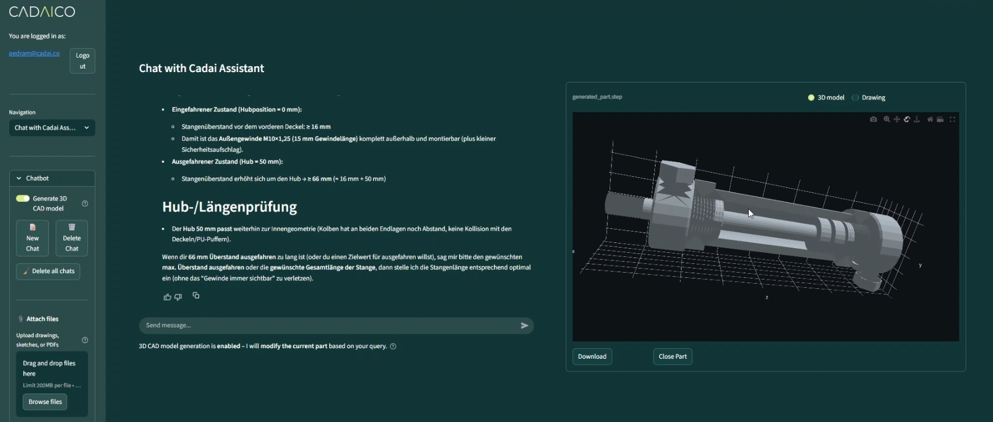Click the generated_part.step file name
The width and height of the screenshot is (993, 422).
coord(597,97)
